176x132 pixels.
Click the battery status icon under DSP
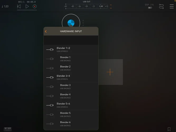point(150,8)
